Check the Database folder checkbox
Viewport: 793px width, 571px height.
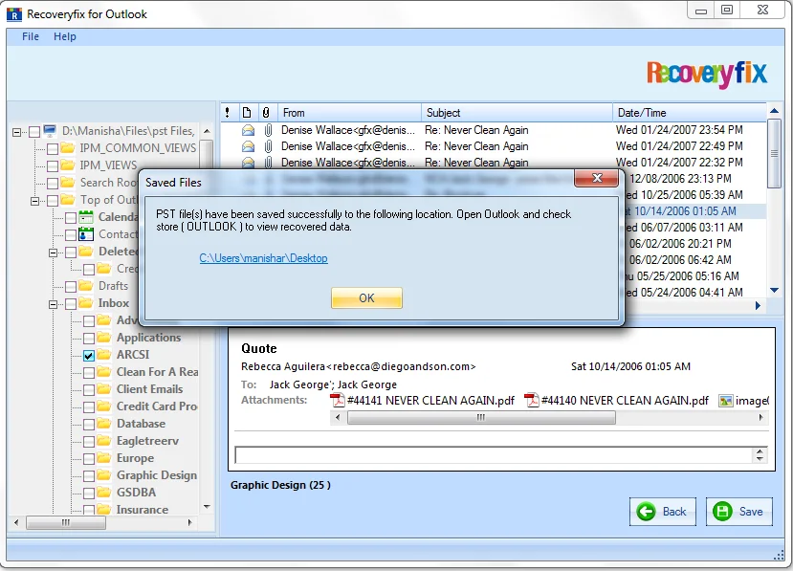pyautogui.click(x=89, y=425)
